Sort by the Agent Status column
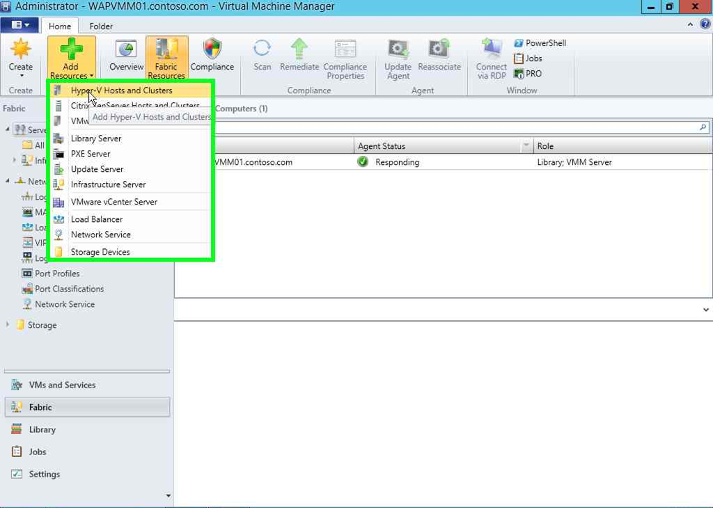The image size is (713, 508). coord(437,146)
